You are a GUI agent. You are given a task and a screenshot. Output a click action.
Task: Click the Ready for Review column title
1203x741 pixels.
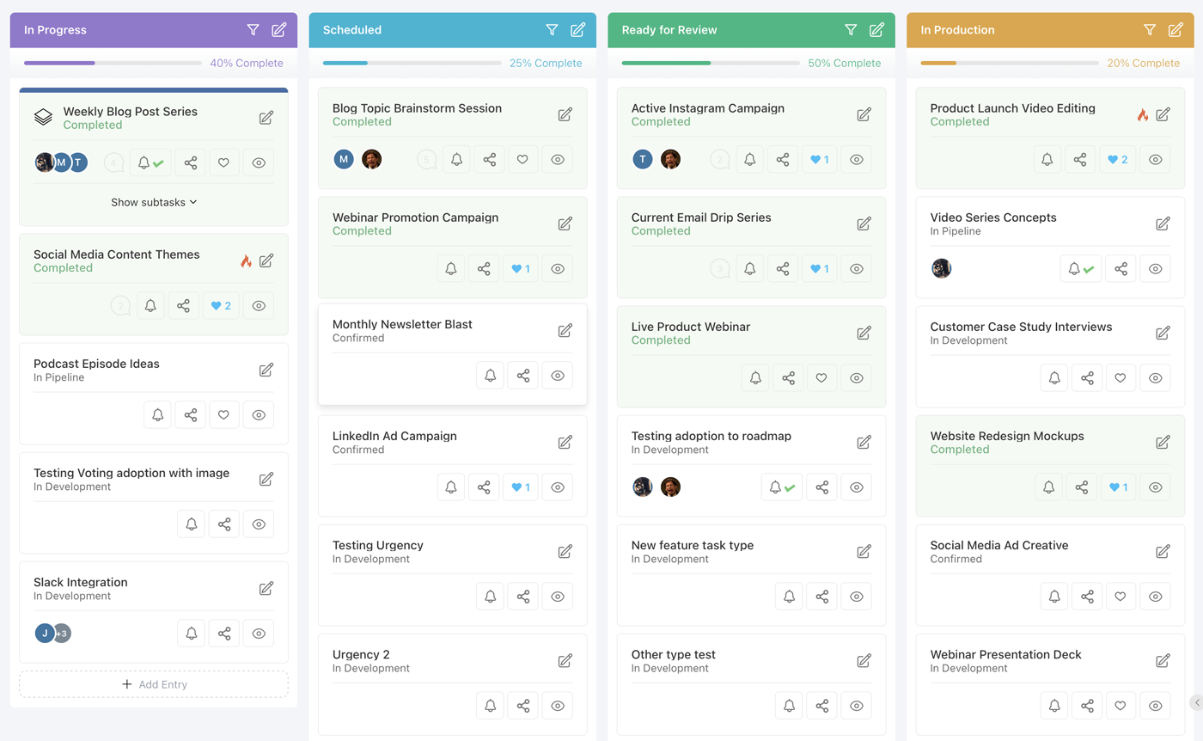click(x=669, y=30)
